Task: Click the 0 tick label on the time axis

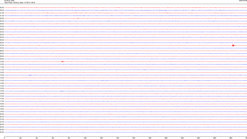Action: [4, 138]
